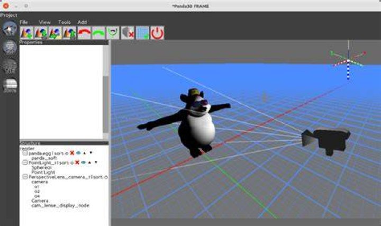Select panda.egg in the structure tree

coord(48,153)
